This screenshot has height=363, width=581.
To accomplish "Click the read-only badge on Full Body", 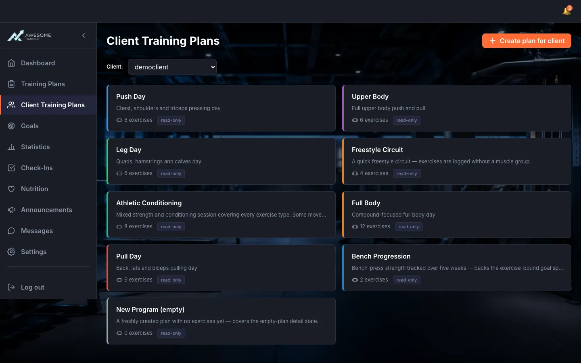I will 409,227.
